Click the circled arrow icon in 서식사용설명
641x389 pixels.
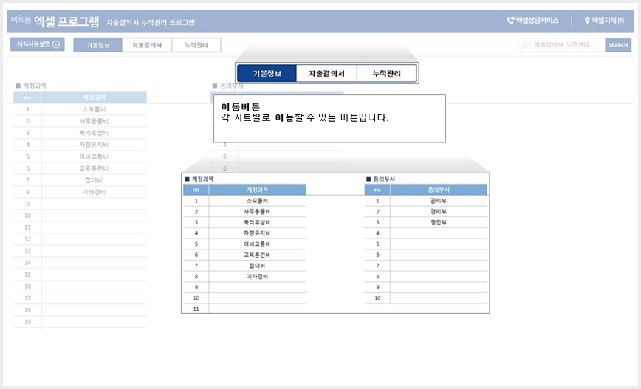(x=56, y=44)
